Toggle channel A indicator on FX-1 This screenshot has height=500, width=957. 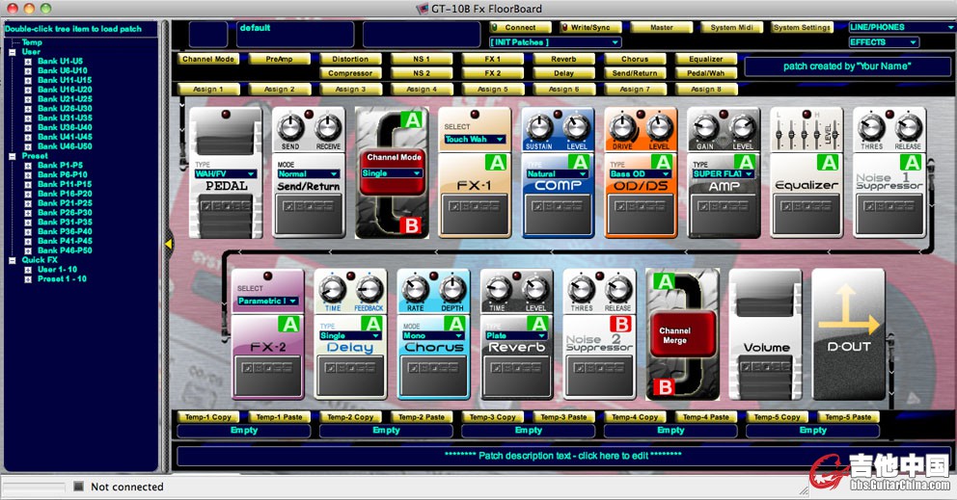496,162
